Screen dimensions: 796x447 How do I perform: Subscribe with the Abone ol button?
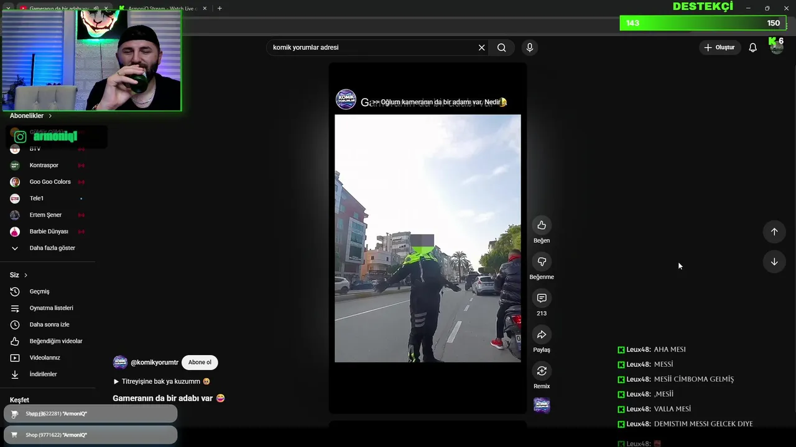(200, 363)
